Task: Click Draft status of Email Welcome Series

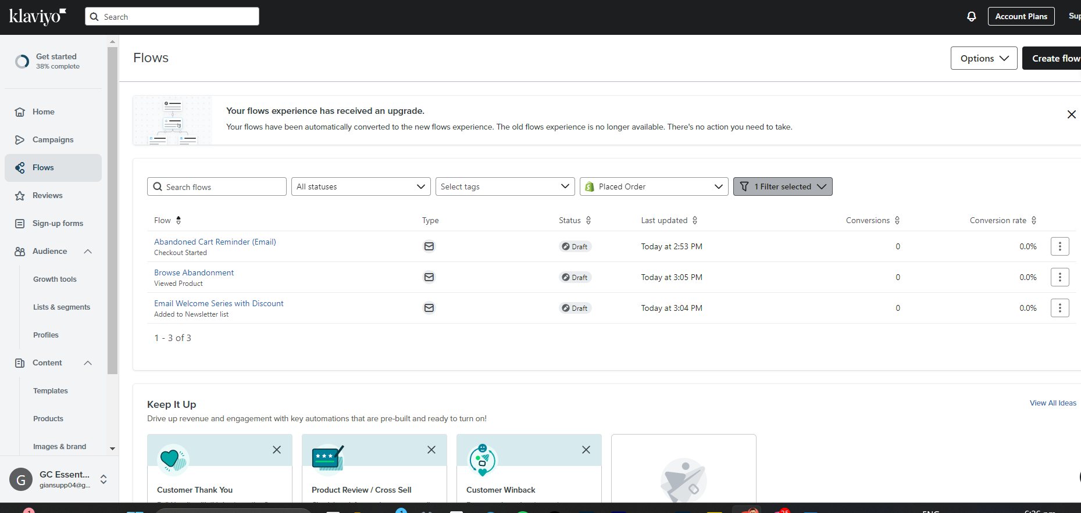Action: point(575,308)
